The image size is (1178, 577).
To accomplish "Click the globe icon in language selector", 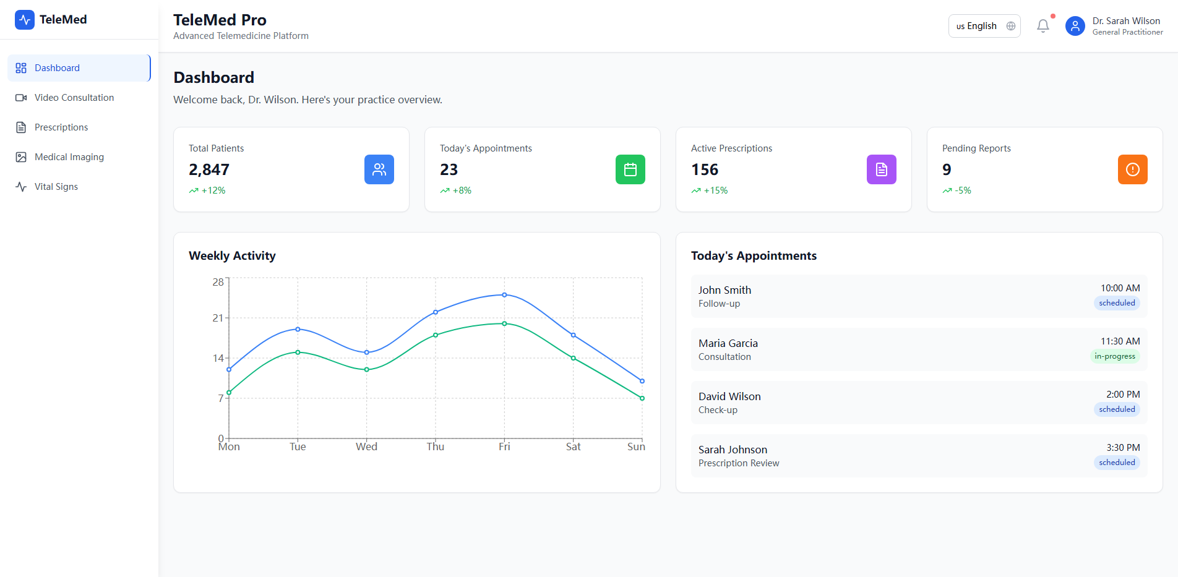I will [1011, 26].
